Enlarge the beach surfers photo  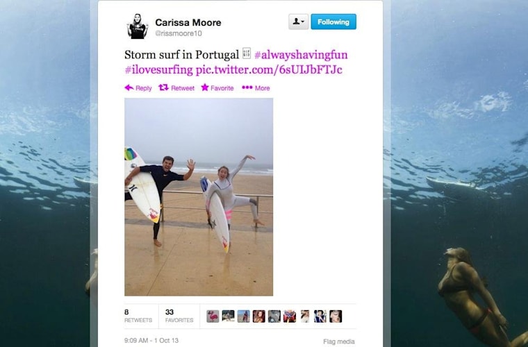point(199,197)
